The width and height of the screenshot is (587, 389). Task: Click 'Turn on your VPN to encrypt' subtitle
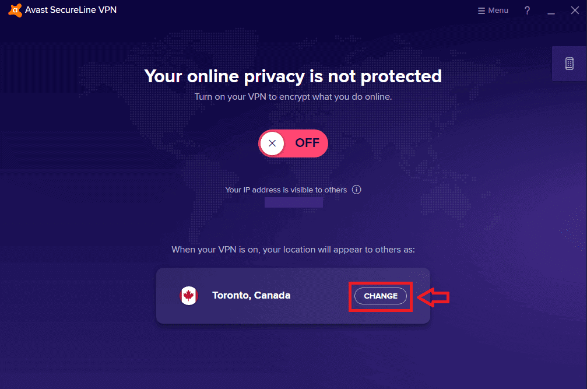pyautogui.click(x=293, y=97)
